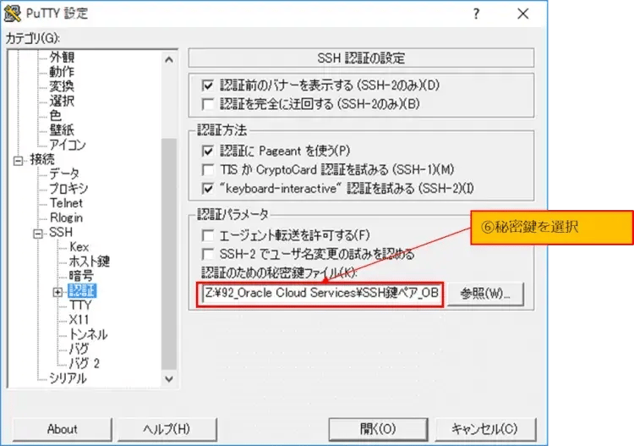Enable agent forwarding checkbox
The width and height of the screenshot is (634, 446).
[208, 235]
